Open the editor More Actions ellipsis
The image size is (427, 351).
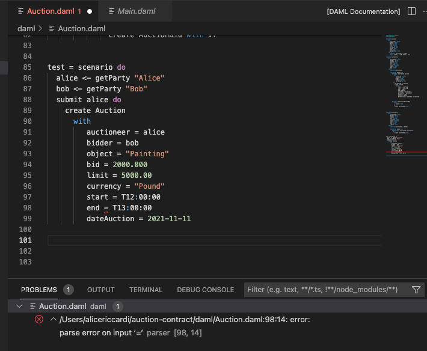click(x=423, y=11)
